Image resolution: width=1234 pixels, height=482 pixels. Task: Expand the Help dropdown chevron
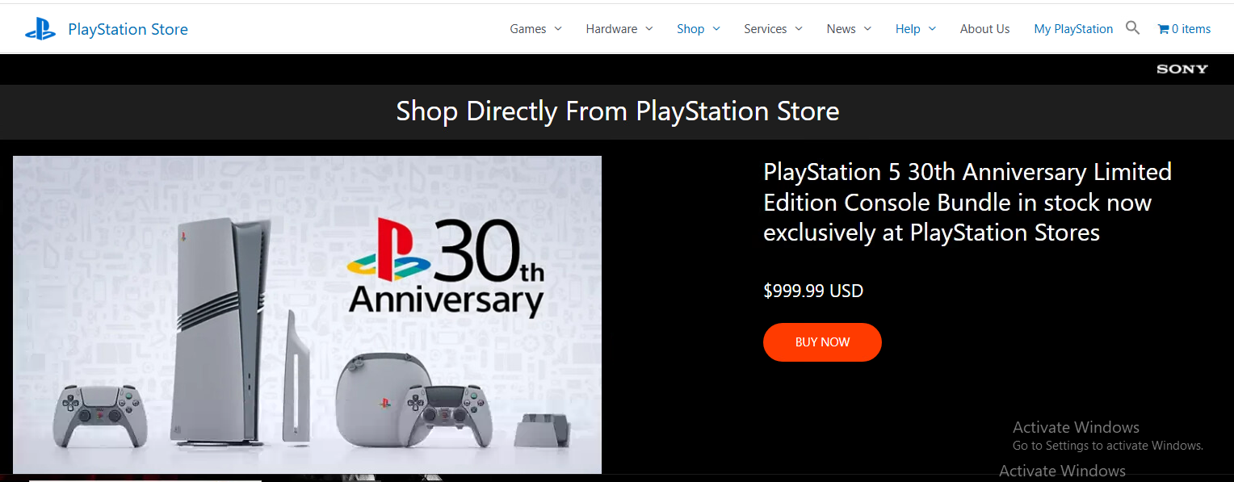[932, 29]
